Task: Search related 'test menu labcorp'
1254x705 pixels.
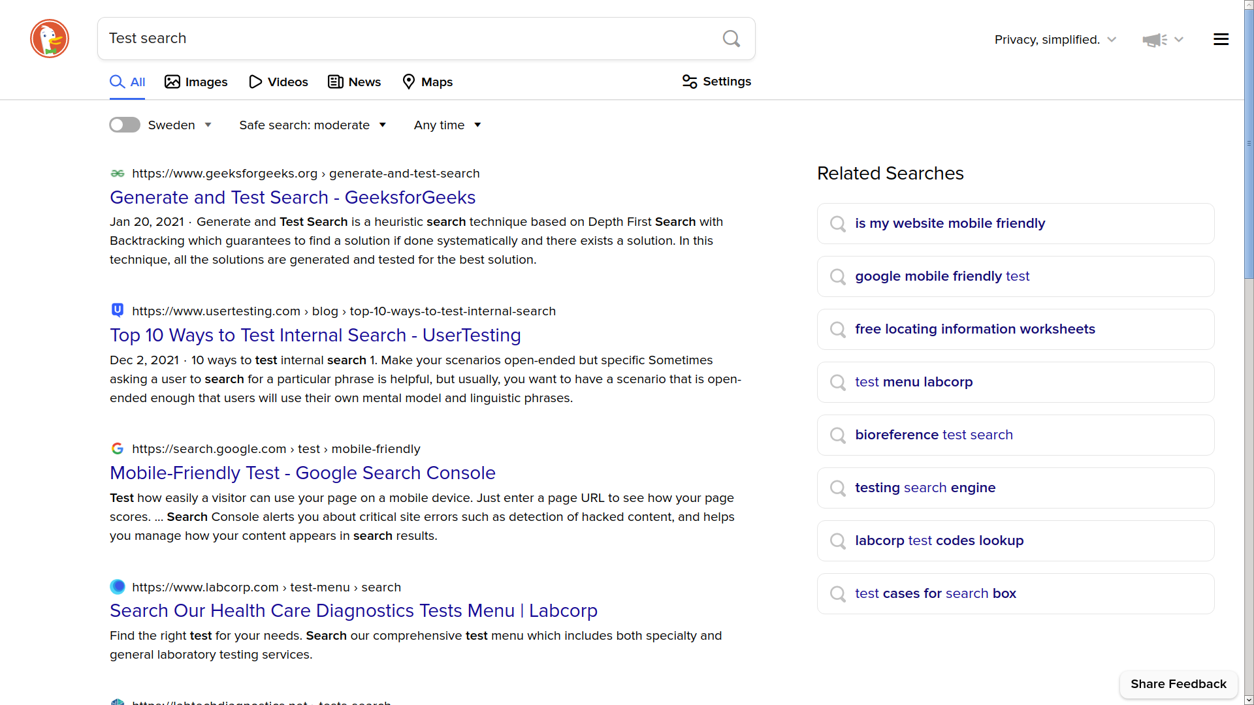Action: tap(1016, 383)
